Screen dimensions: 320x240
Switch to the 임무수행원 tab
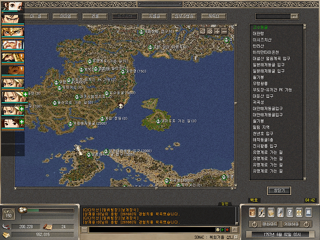click(184, 16)
